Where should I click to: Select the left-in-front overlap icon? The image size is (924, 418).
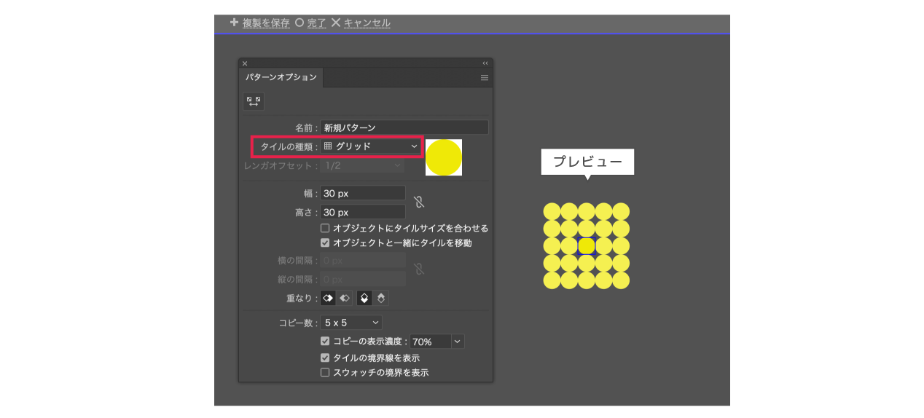coord(328,298)
